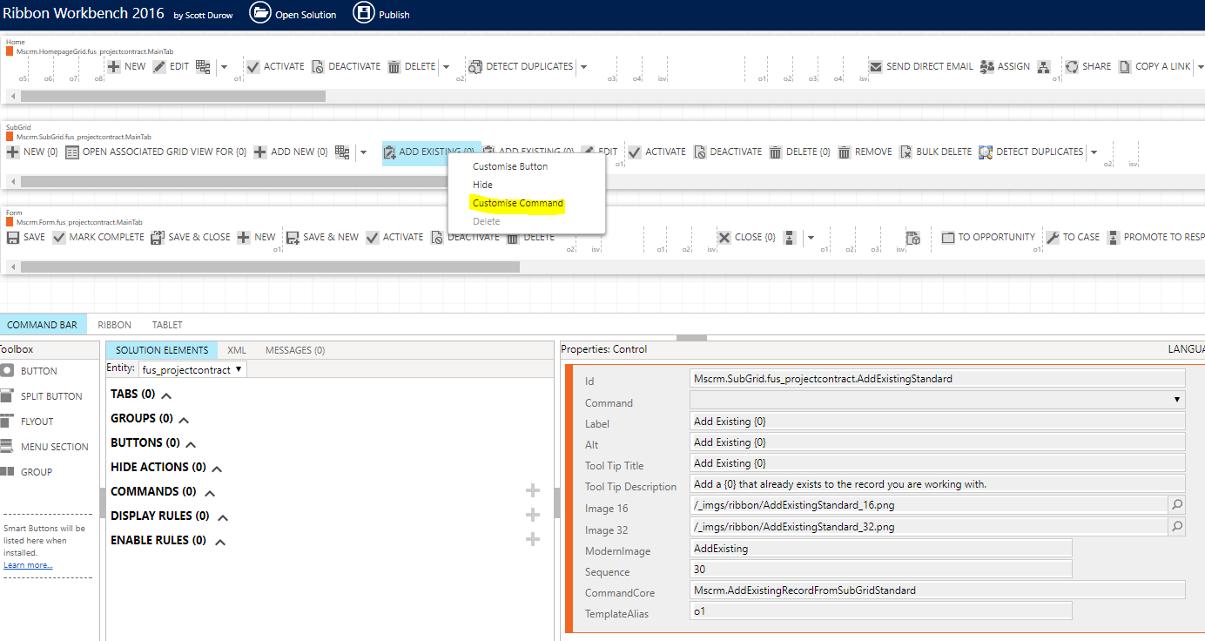This screenshot has width=1205, height=641.
Task: Select the Group control in the toolbox
Action: (35, 471)
